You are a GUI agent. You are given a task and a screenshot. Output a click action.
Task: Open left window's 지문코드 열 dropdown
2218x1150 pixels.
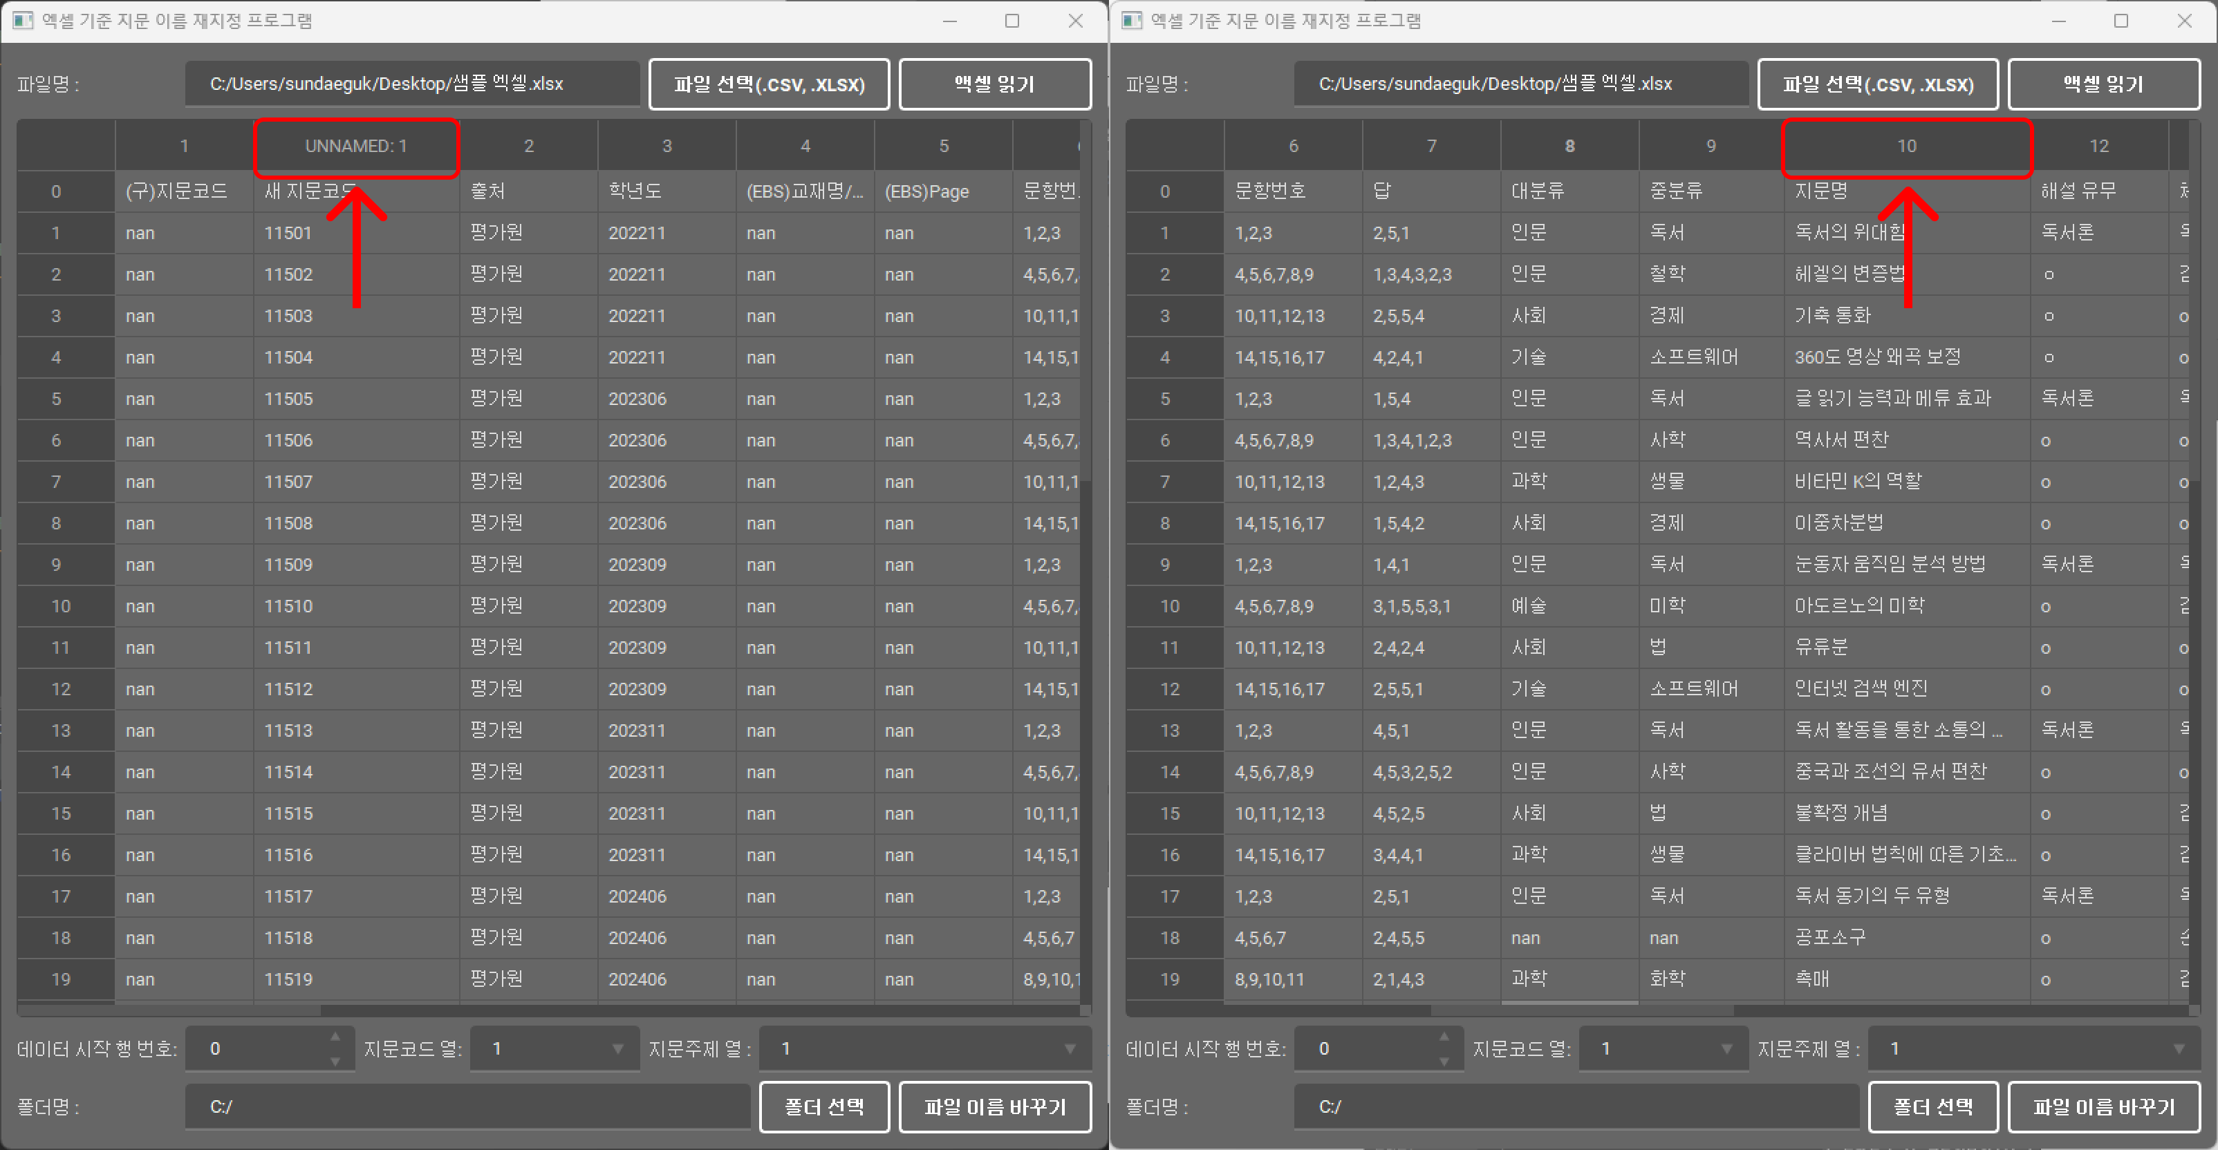click(x=554, y=1048)
